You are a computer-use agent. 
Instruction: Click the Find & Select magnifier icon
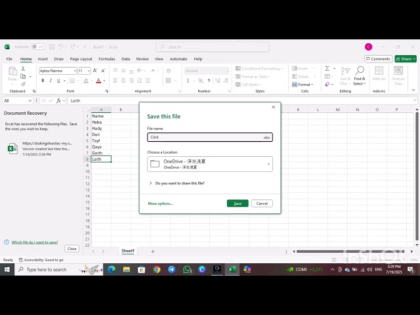(x=360, y=71)
